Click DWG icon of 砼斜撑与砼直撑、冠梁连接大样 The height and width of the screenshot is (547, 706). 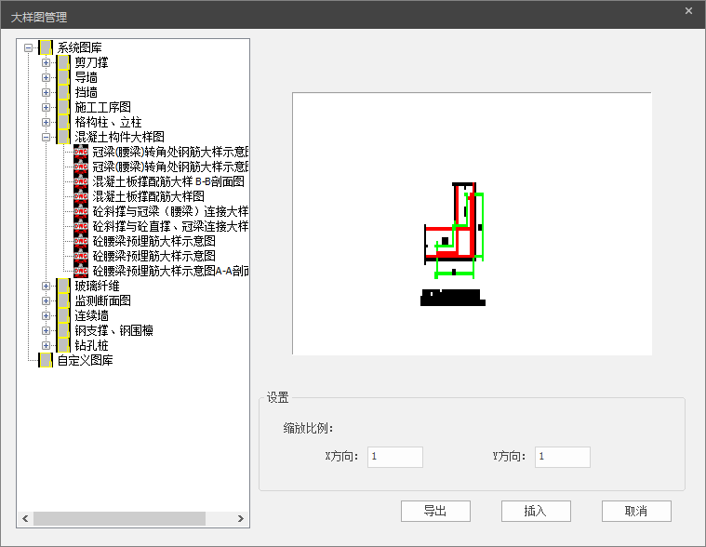(81, 226)
